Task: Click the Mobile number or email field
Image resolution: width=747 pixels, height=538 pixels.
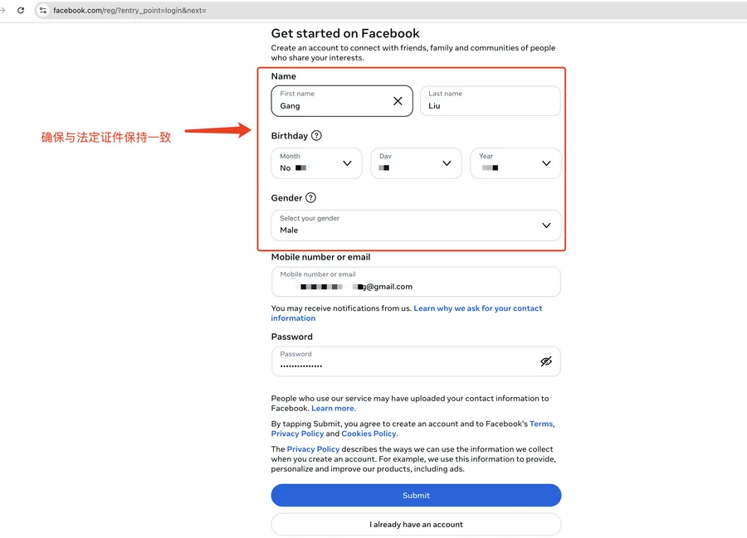Action: 416,282
